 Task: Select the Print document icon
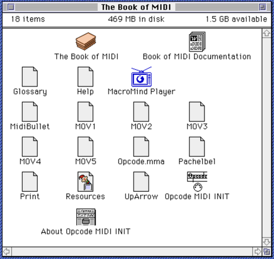pos(30,181)
